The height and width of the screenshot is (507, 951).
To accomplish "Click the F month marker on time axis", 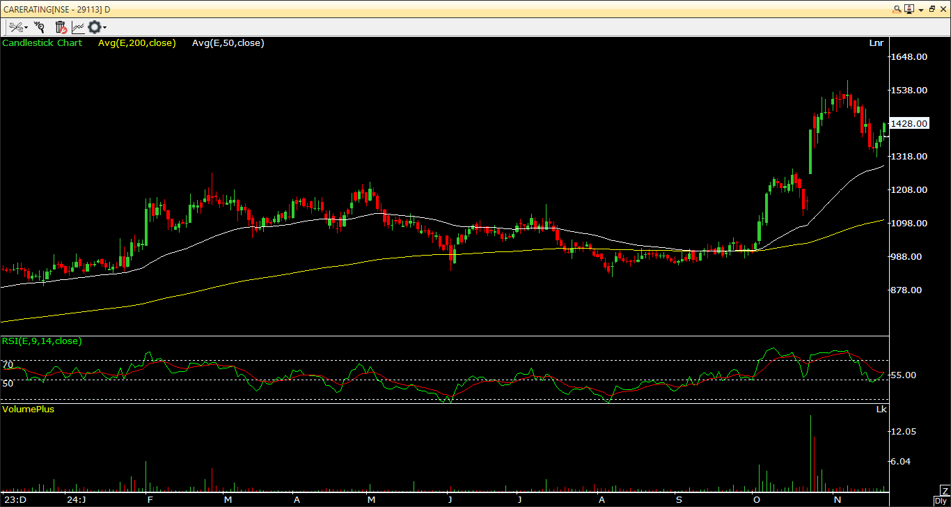I will click(150, 500).
